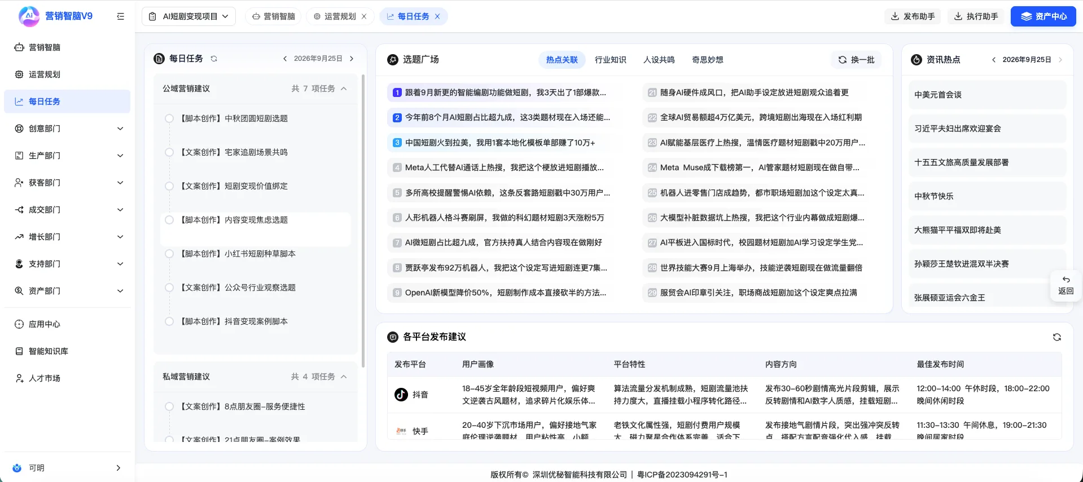
Task: Close the 每日任务 tab
Action: [x=437, y=16]
